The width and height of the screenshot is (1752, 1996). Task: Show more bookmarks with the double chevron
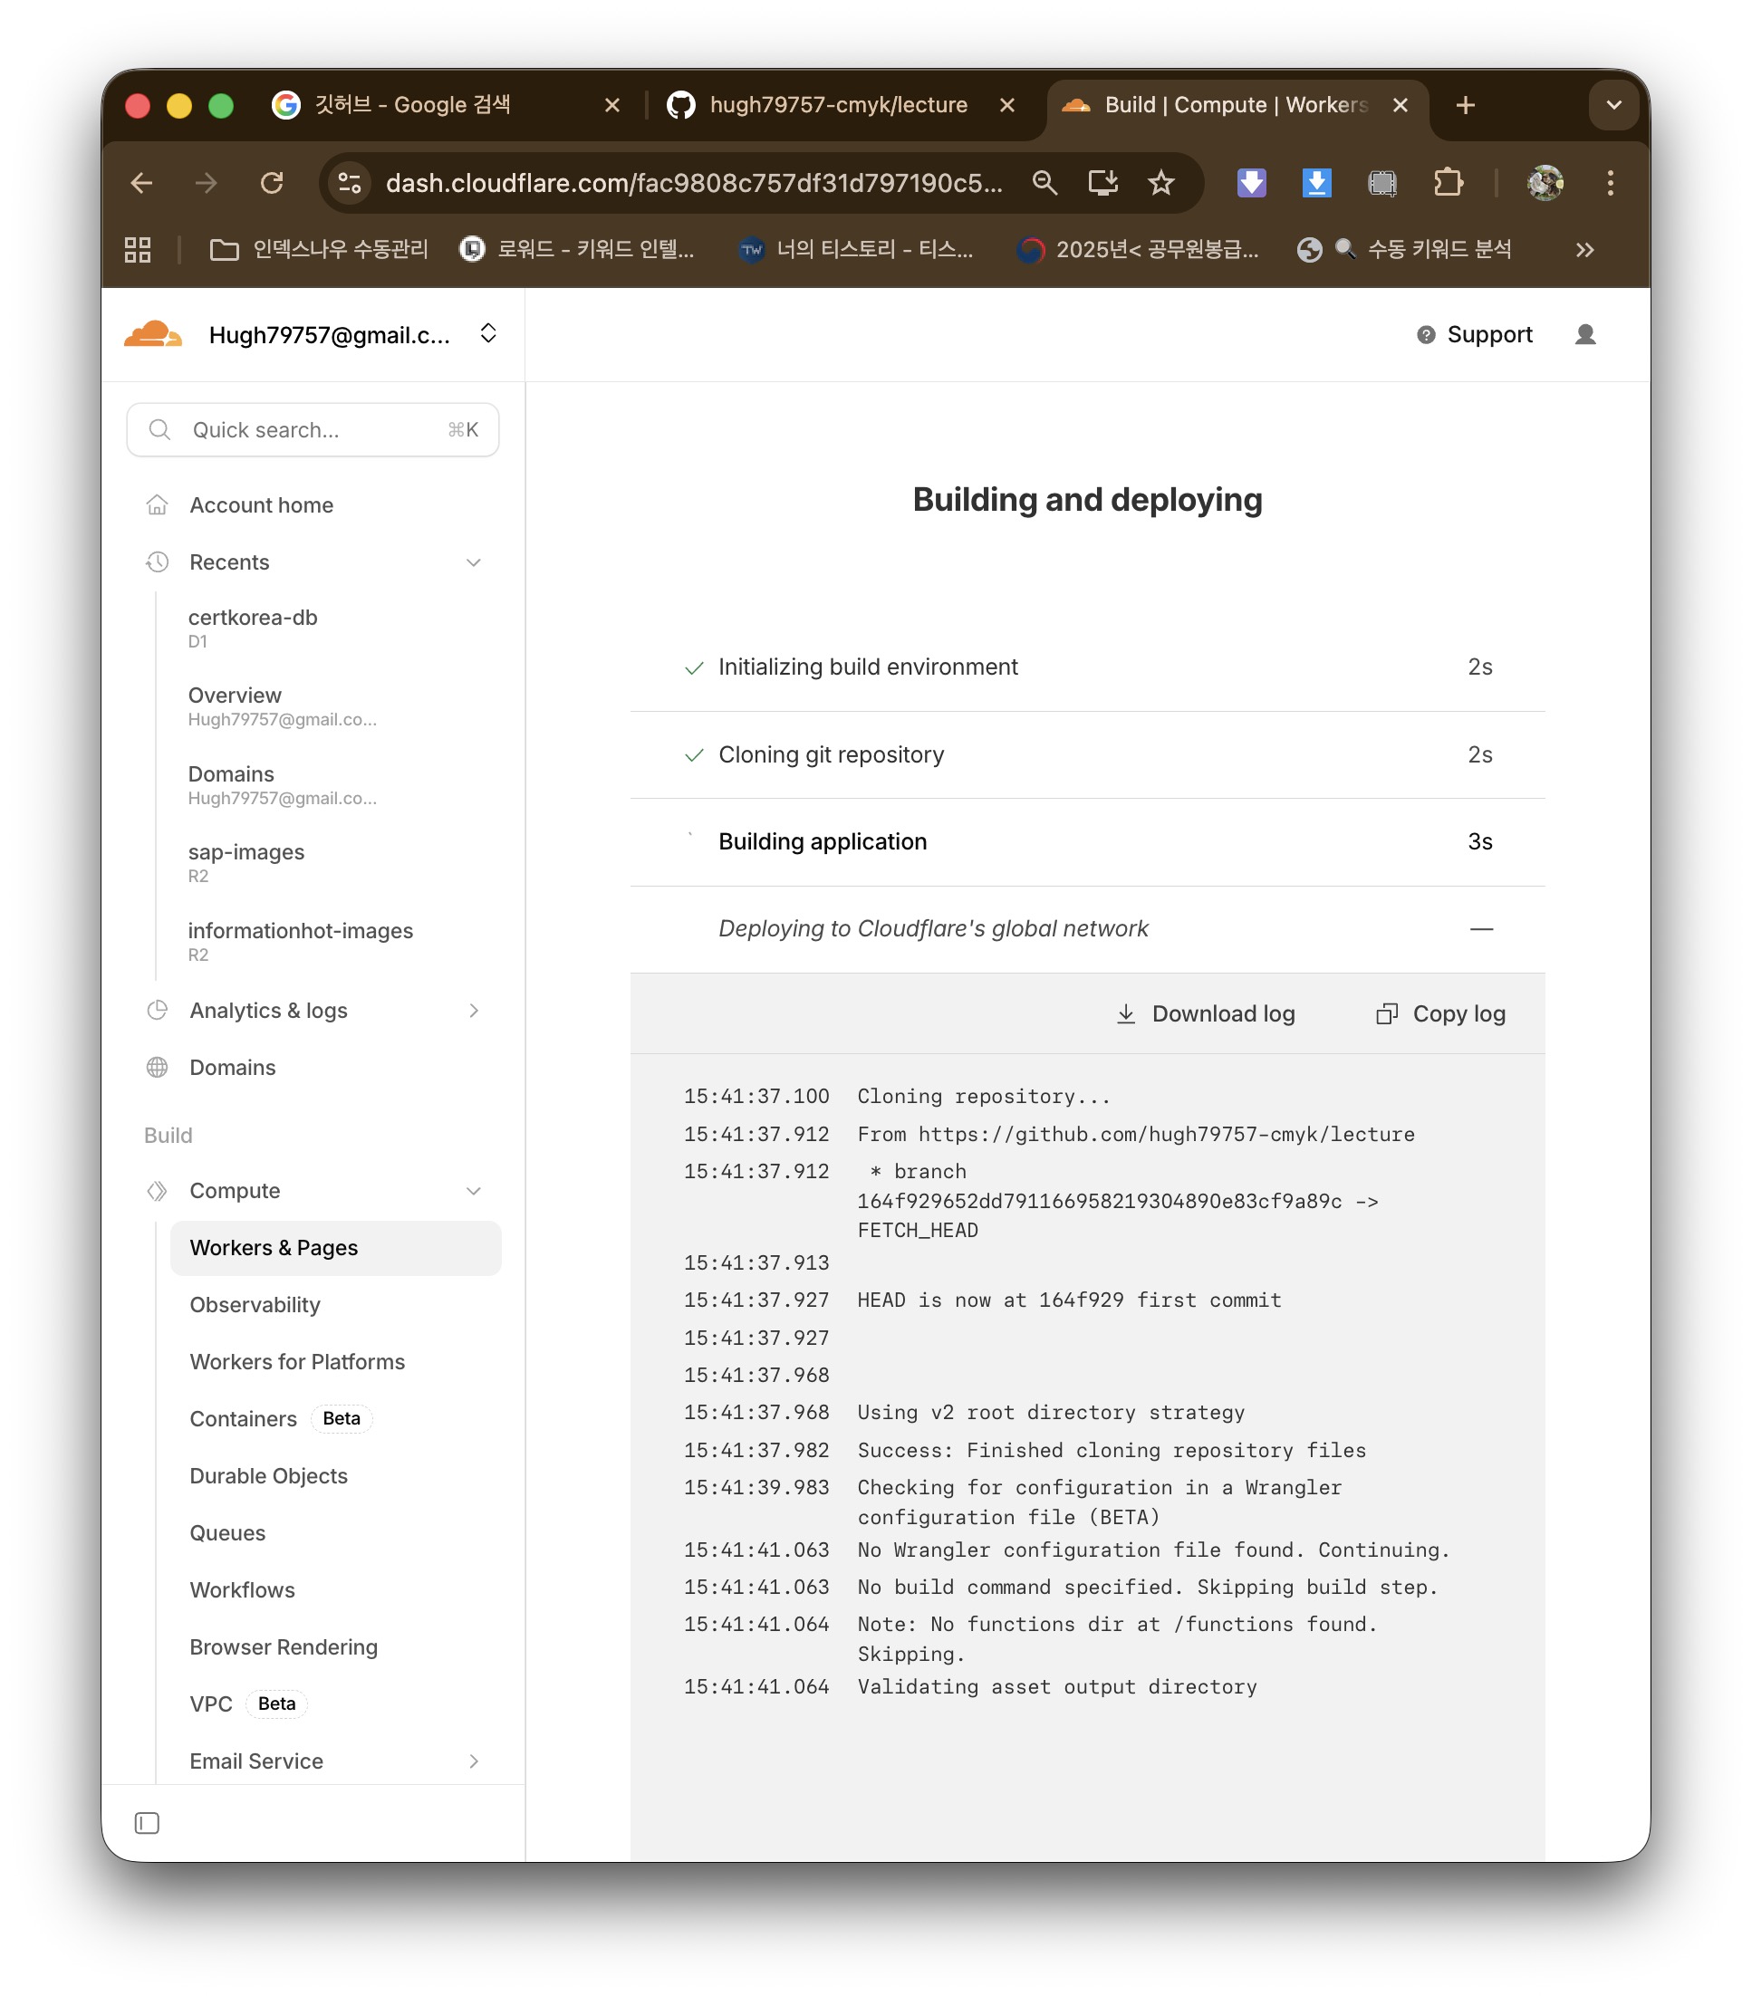(1584, 250)
